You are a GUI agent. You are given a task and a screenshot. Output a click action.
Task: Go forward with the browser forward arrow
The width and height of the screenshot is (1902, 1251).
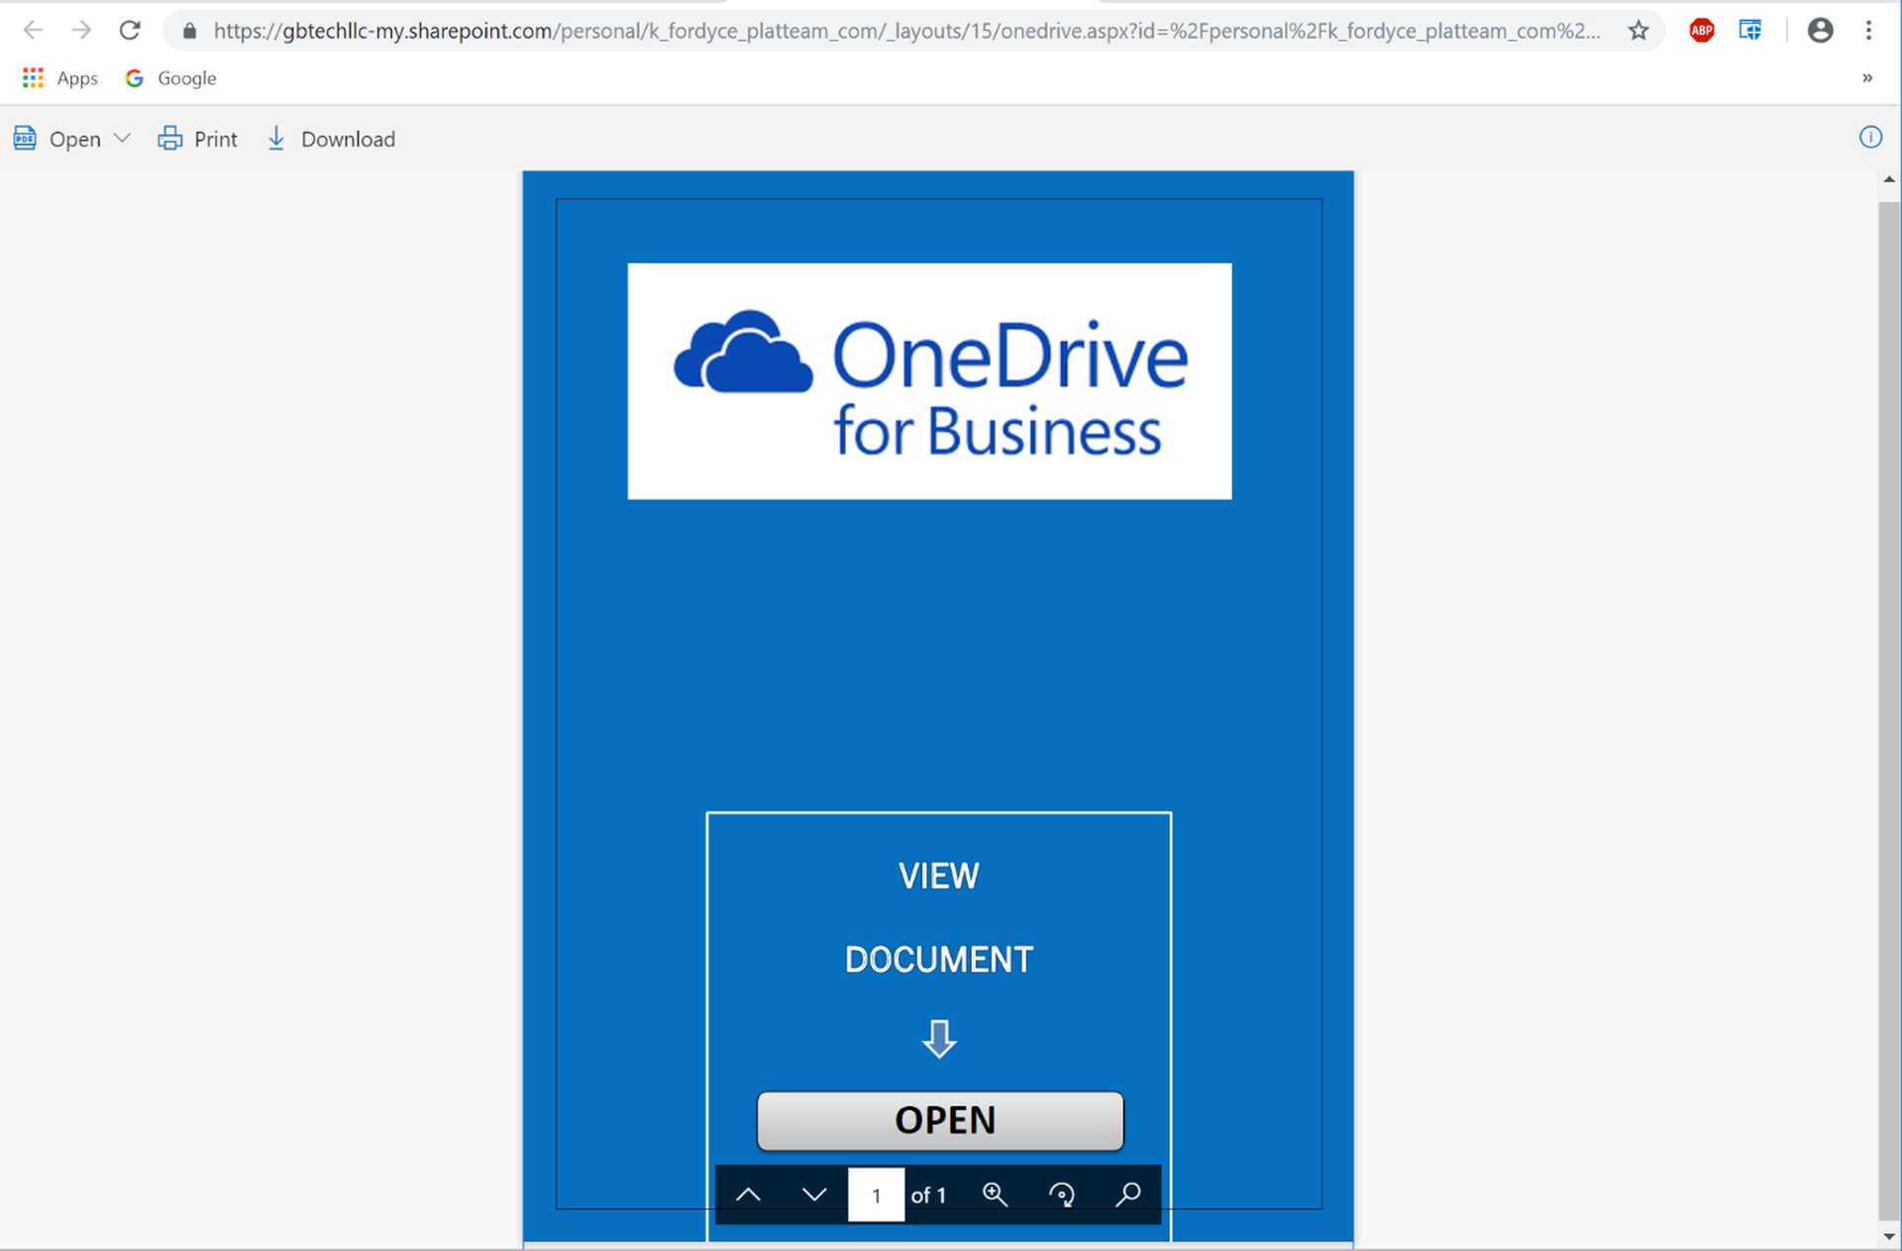tap(81, 31)
